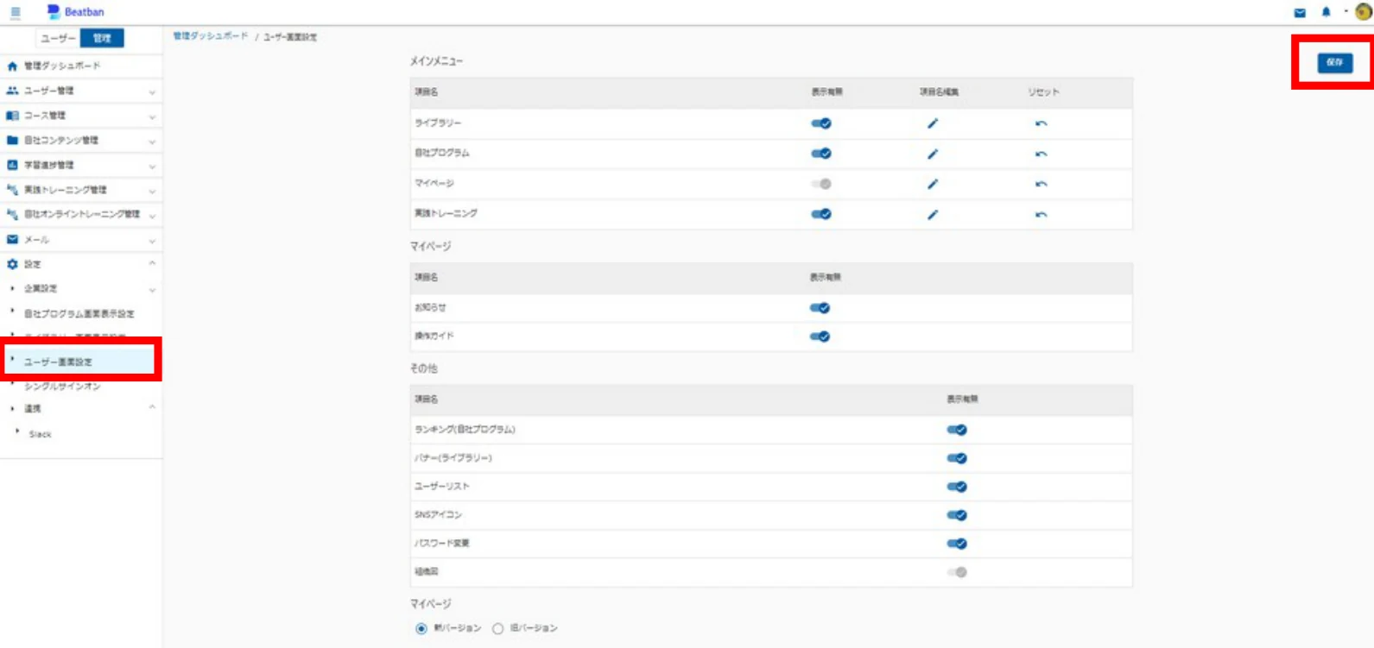Select the 旧バージョン radio button
Image resolution: width=1374 pixels, height=648 pixels.
tap(497, 629)
